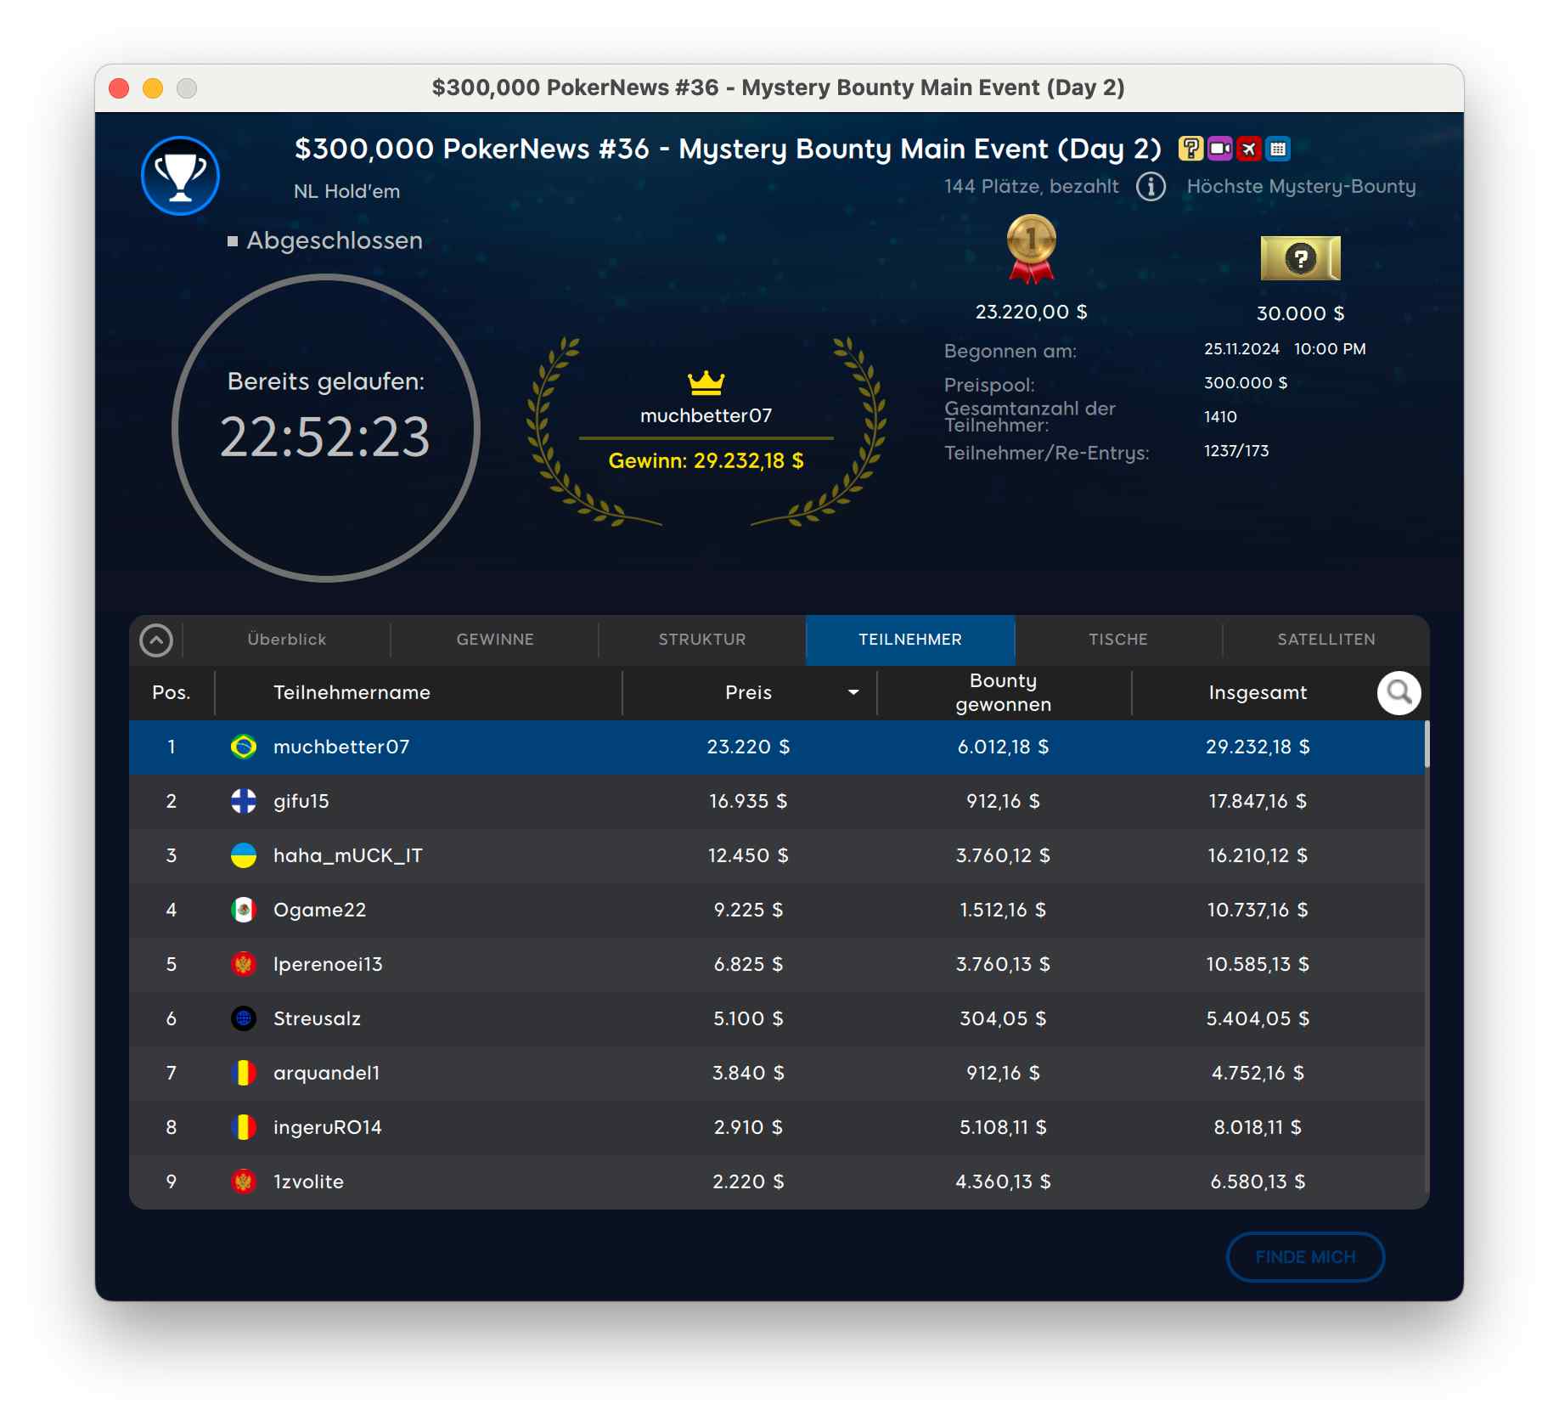The image size is (1559, 1427).
Task: Click the magnifier search icon in table header
Action: pyautogui.click(x=1399, y=693)
